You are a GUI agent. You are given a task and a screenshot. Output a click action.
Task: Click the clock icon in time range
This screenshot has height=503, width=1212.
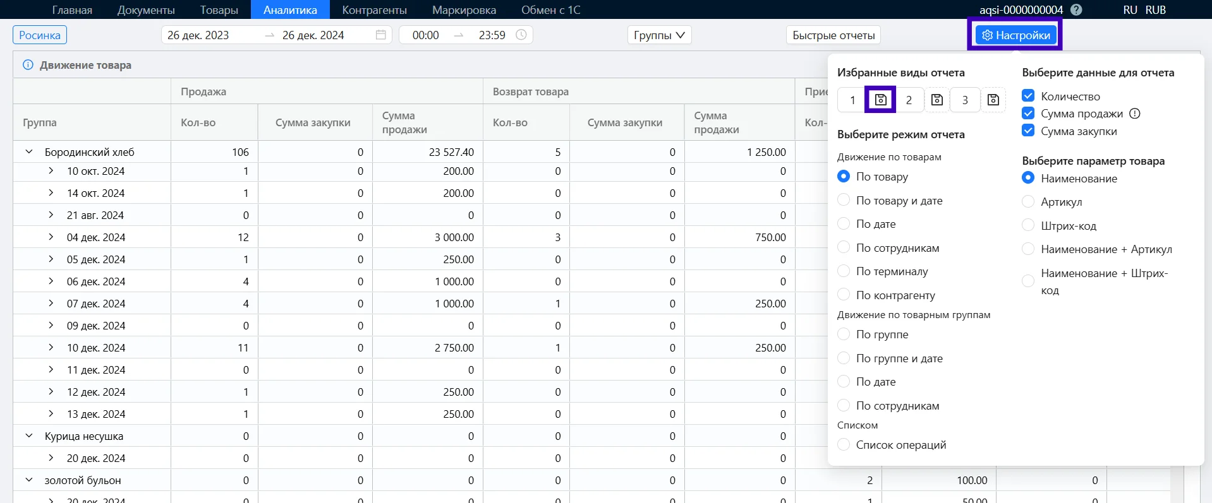[521, 35]
